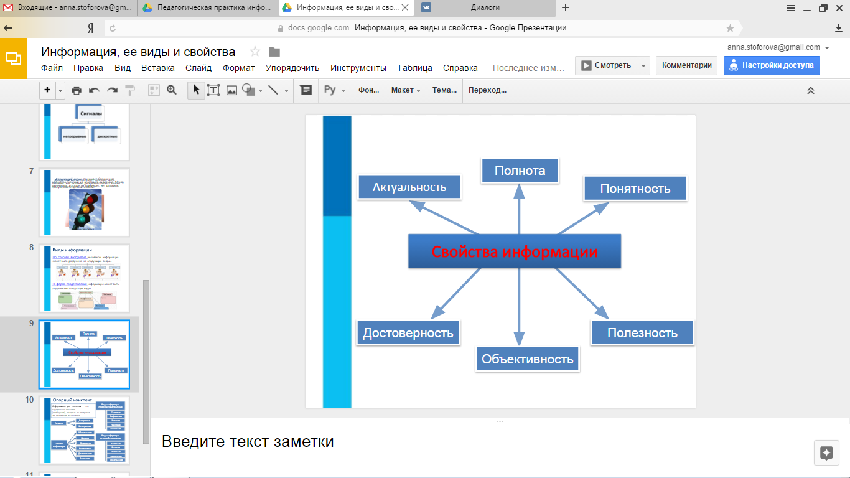850x478 pixels.
Task: Expand the shapes dropdown arrow
Action: [x=260, y=91]
